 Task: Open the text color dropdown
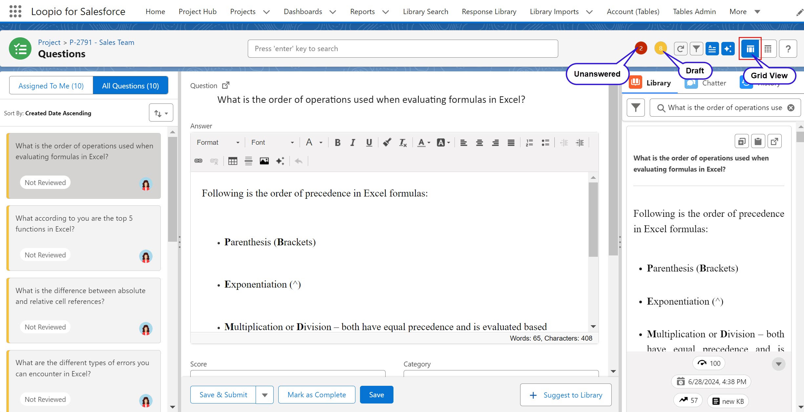pyautogui.click(x=424, y=142)
